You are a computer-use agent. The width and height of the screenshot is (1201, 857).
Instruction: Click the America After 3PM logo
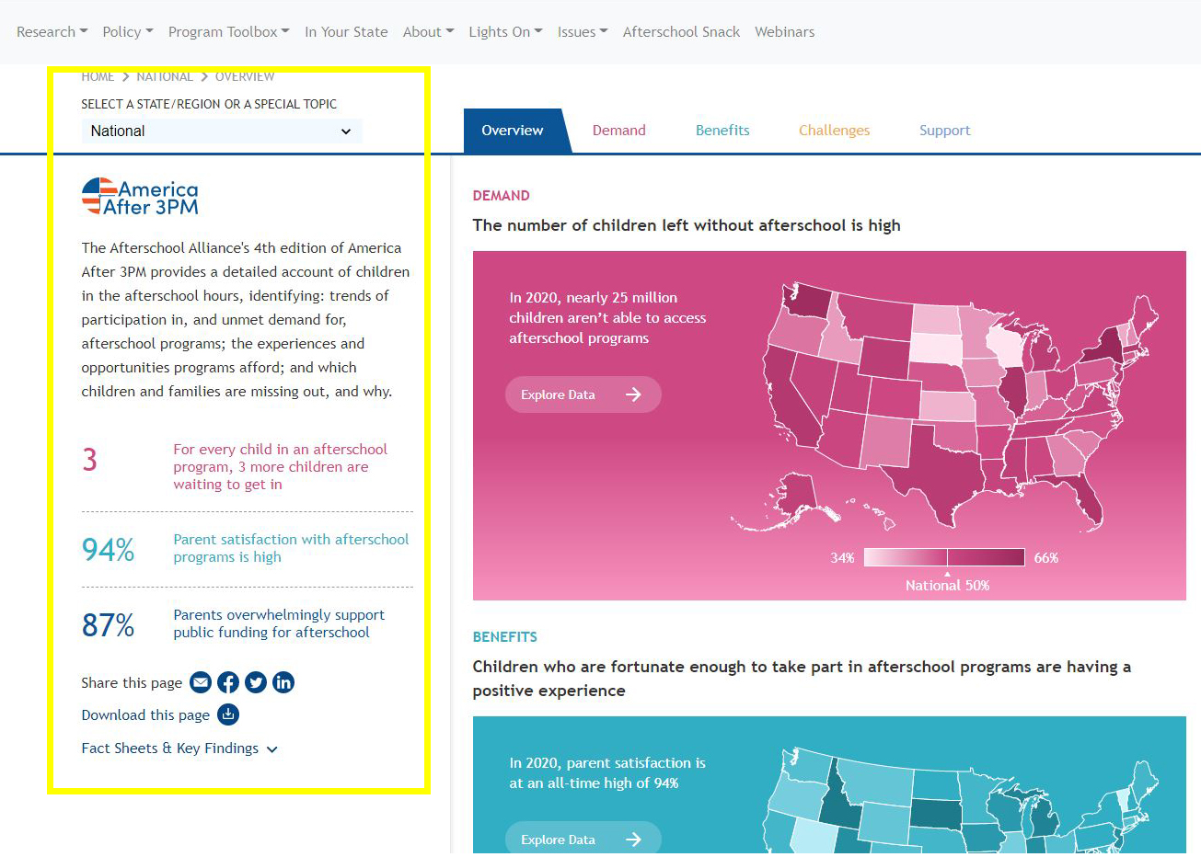tap(140, 197)
